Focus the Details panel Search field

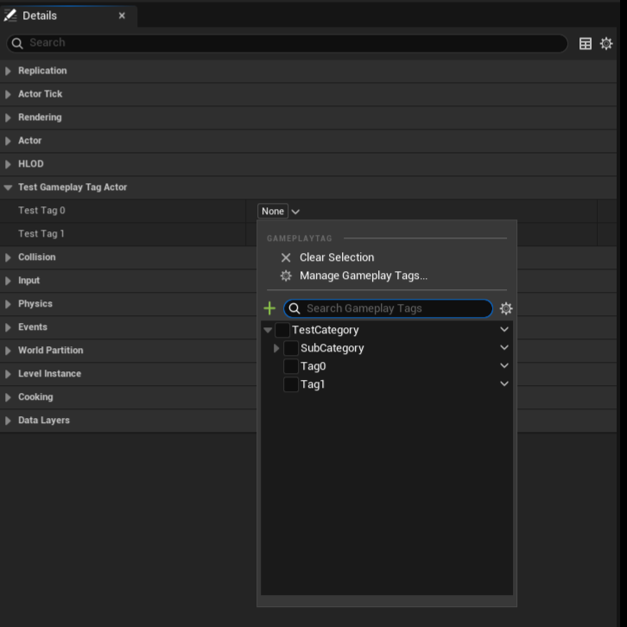tap(287, 43)
